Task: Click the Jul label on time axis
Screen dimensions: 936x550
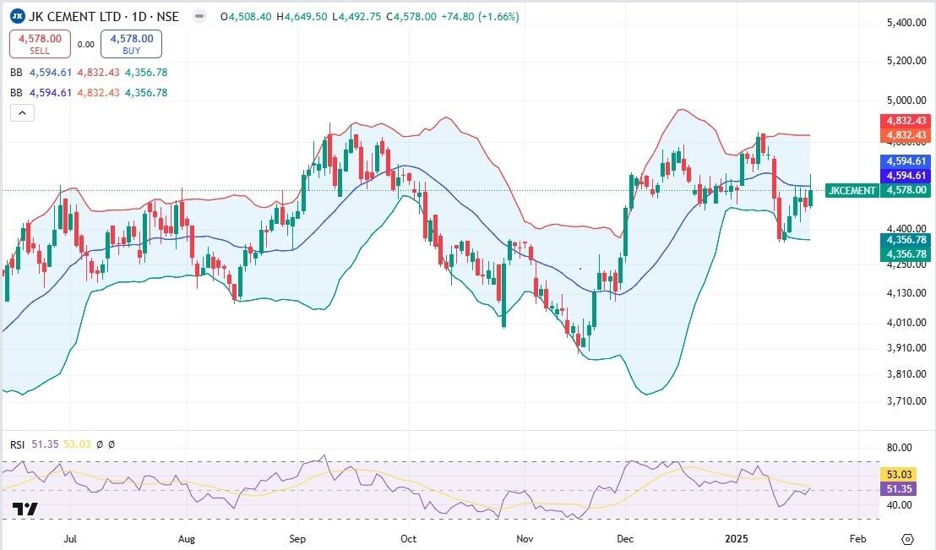Action: (70, 539)
